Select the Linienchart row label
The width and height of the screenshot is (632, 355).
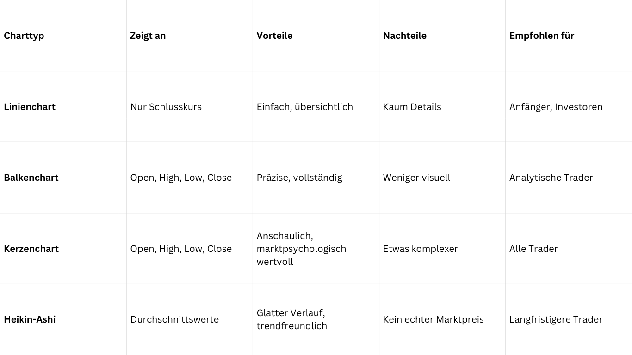(30, 107)
